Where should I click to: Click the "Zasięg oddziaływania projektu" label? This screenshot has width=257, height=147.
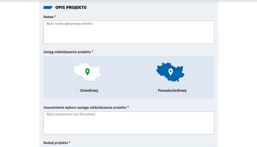[x=67, y=52]
